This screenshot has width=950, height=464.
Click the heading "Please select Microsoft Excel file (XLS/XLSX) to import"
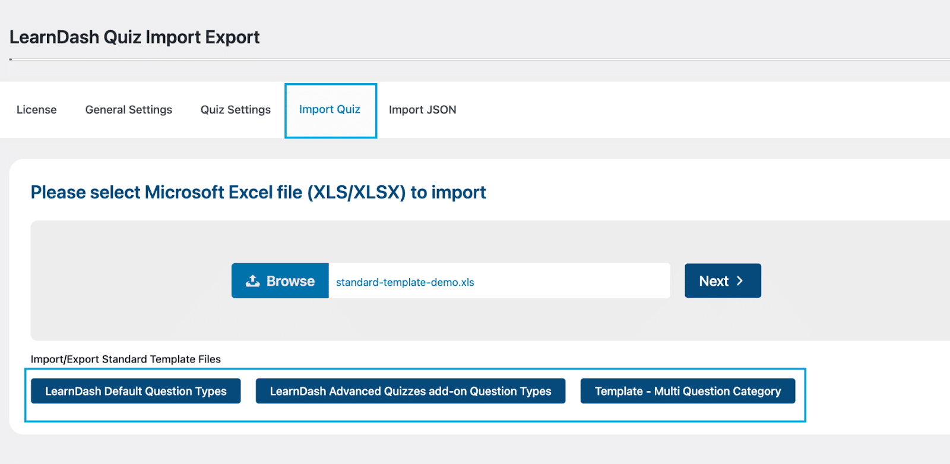[x=258, y=192]
